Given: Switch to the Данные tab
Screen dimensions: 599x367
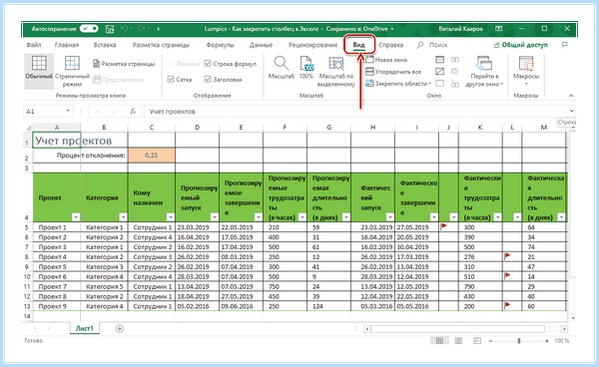Looking at the screenshot, I should (x=262, y=45).
